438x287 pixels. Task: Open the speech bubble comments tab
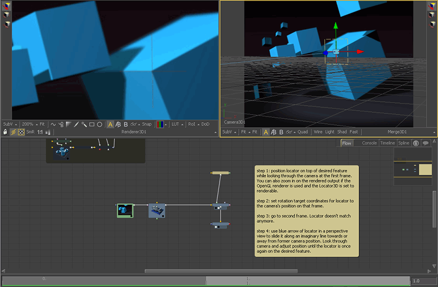[x=425, y=143]
